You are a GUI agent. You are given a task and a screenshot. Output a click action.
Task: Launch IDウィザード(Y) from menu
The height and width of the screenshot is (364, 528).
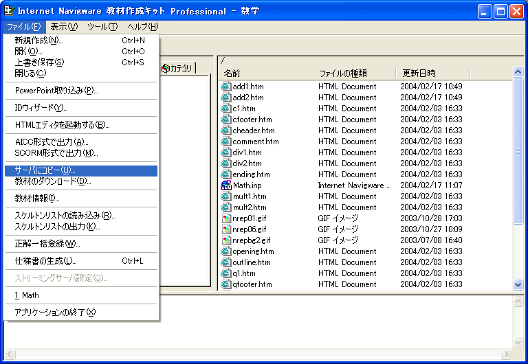click(81, 108)
